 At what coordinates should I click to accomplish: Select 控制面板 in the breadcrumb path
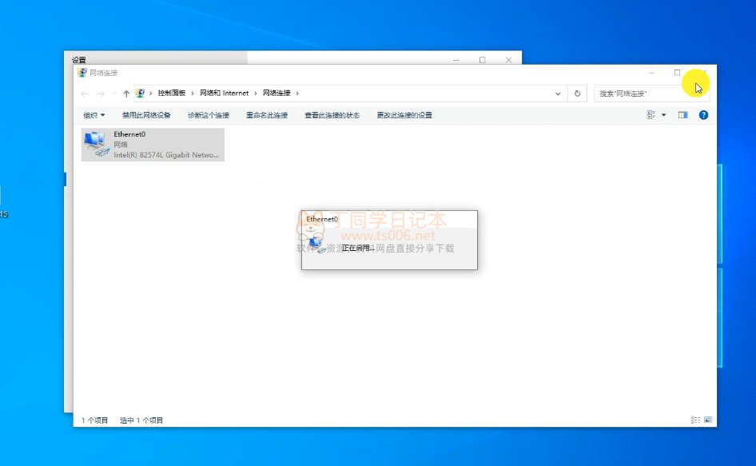[x=172, y=93]
